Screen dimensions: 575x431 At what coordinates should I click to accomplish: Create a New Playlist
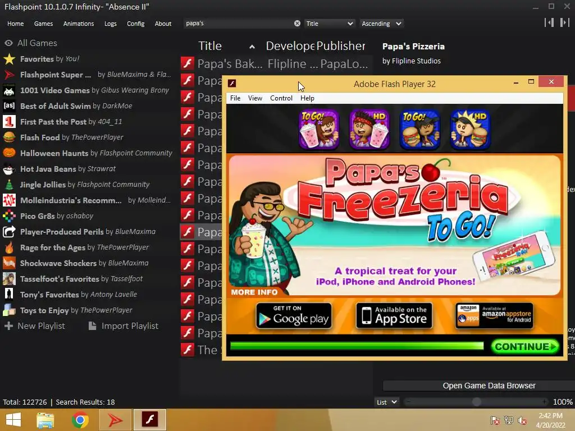(35, 326)
